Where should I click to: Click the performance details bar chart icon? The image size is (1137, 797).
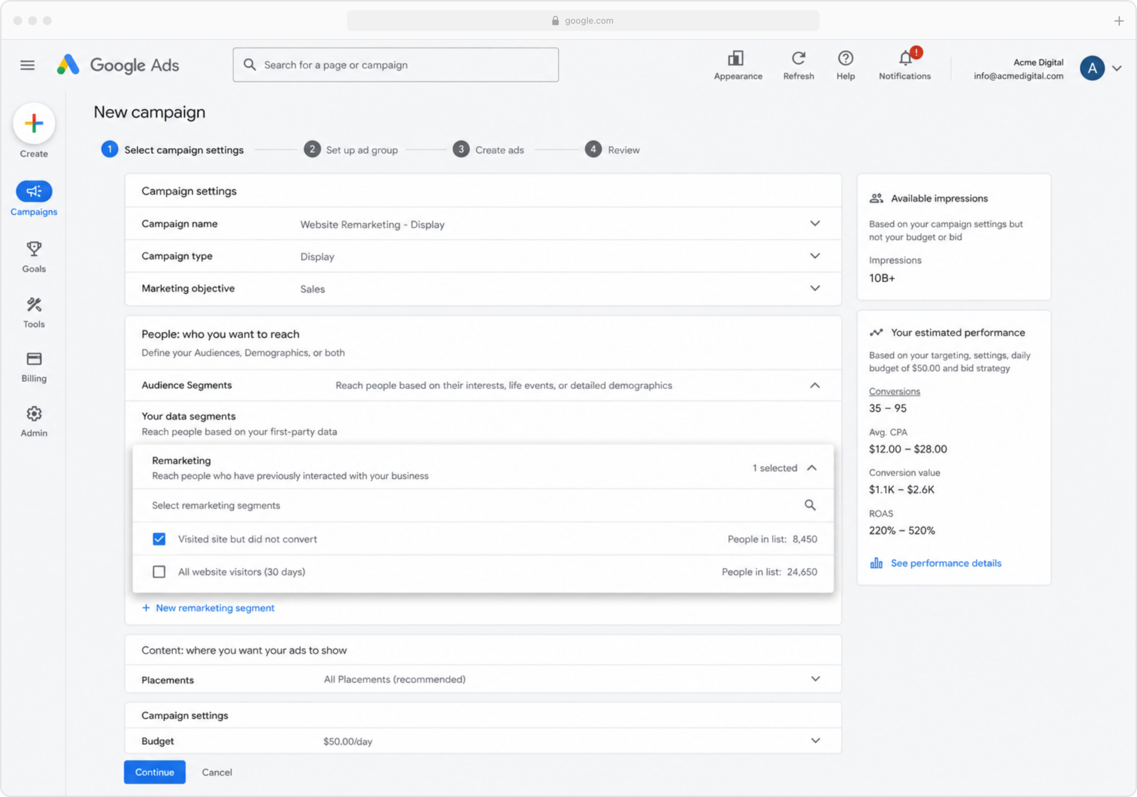(876, 563)
